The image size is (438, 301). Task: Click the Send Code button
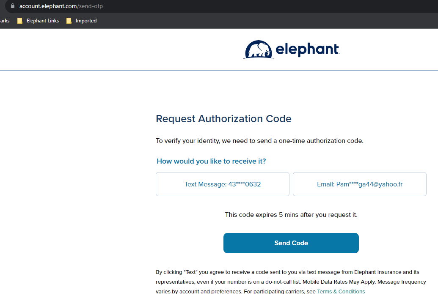[291, 243]
